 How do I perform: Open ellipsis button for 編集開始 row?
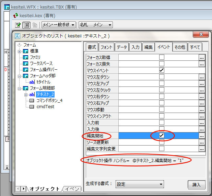(x=202, y=136)
